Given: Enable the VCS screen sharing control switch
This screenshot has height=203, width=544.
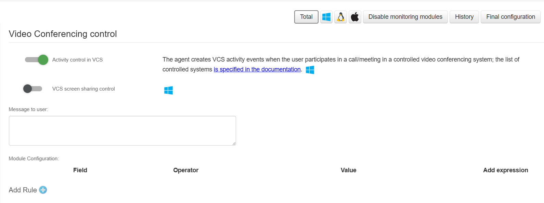Looking at the screenshot, I should click(33, 89).
